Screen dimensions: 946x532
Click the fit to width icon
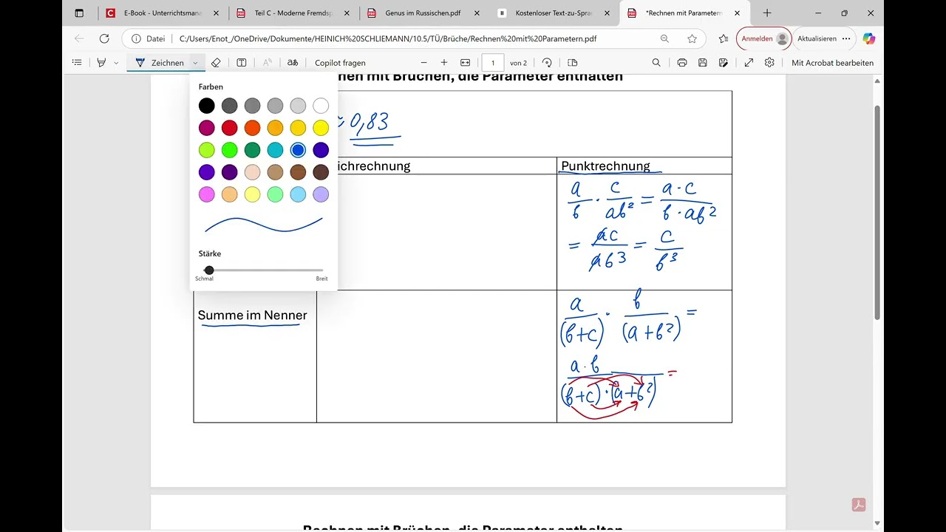466,63
